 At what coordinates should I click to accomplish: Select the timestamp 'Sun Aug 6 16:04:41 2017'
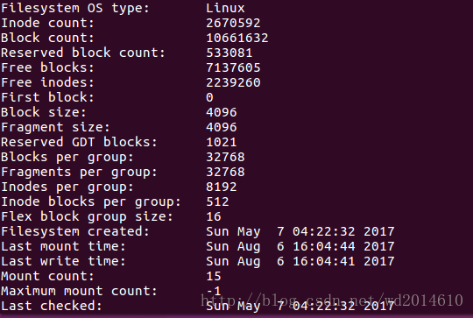point(300,261)
